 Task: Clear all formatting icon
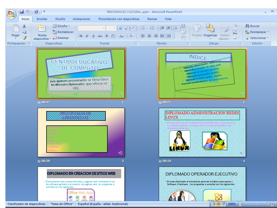pos(134,28)
